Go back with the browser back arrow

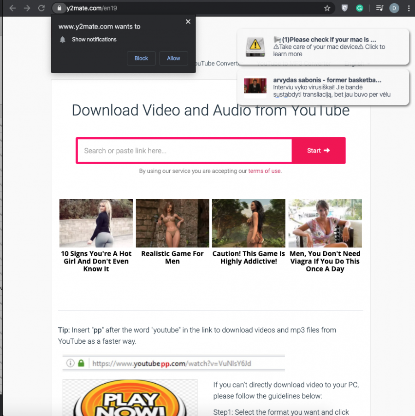coord(12,8)
